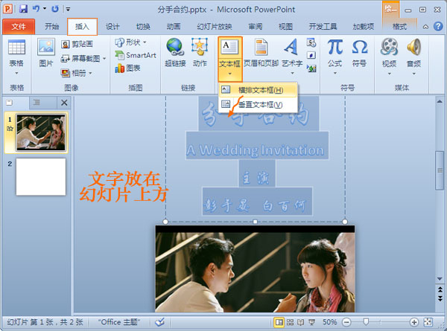
Task: Switch to reading view
Action: (x=300, y=322)
